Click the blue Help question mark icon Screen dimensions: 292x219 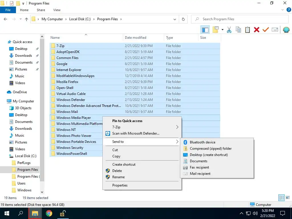[x=289, y=10]
